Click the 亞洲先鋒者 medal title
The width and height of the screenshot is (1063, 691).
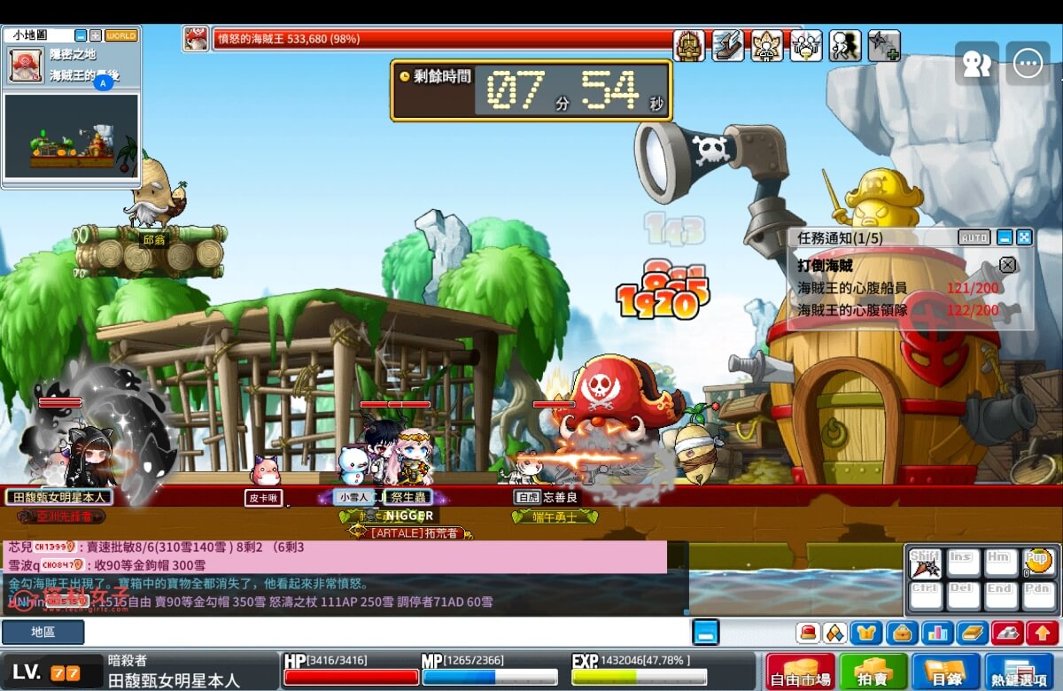tap(61, 516)
